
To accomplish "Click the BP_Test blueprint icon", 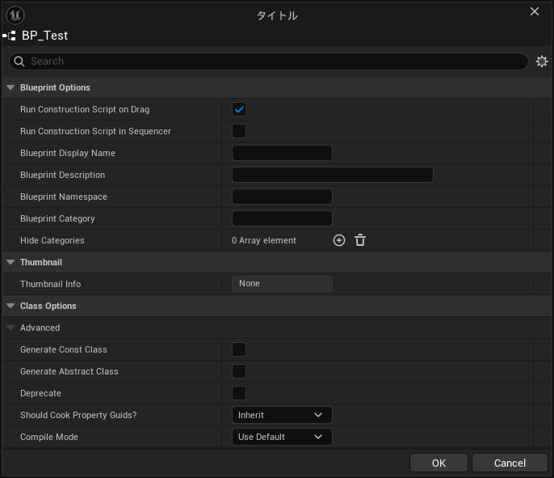I will point(10,36).
